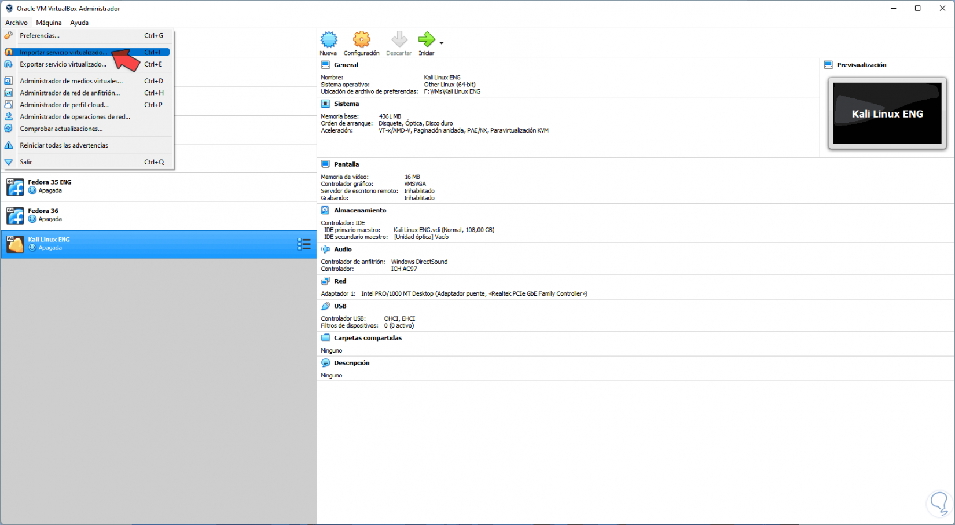Select the Fedora 35 ENG machine
Image resolution: width=955 pixels, height=525 pixels.
[159, 187]
